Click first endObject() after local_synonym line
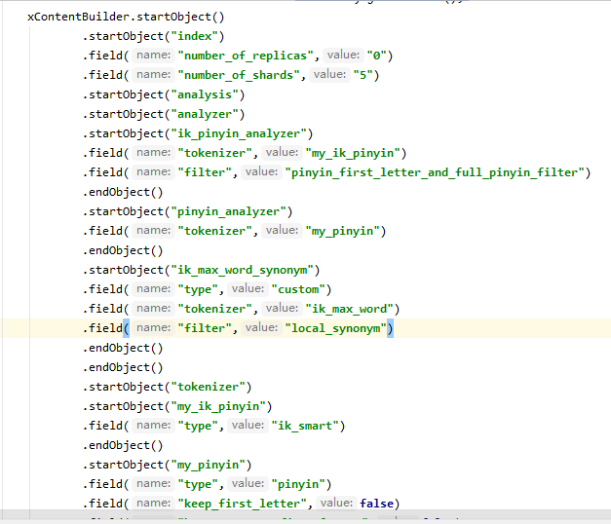Screen dimensions: 611x524 [x=123, y=348]
